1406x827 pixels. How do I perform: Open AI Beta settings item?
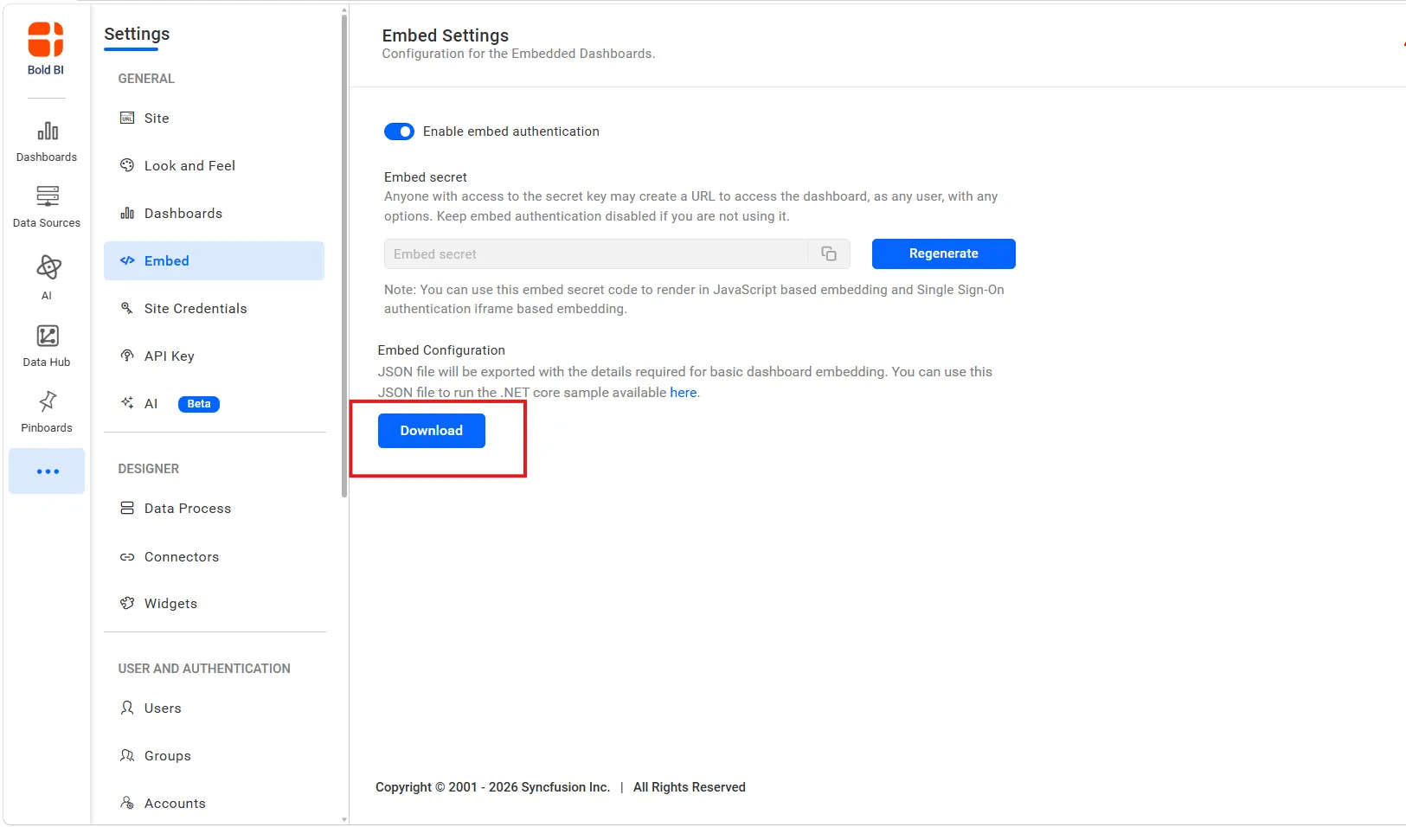214,403
